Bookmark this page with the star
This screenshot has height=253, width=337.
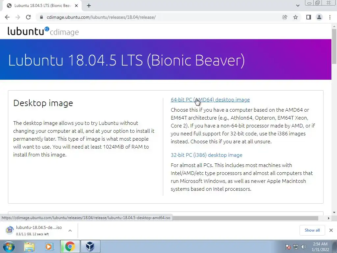coord(296,17)
